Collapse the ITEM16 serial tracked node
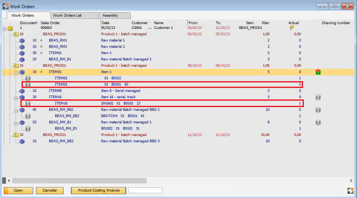357x198 pixels. [x=16, y=97]
